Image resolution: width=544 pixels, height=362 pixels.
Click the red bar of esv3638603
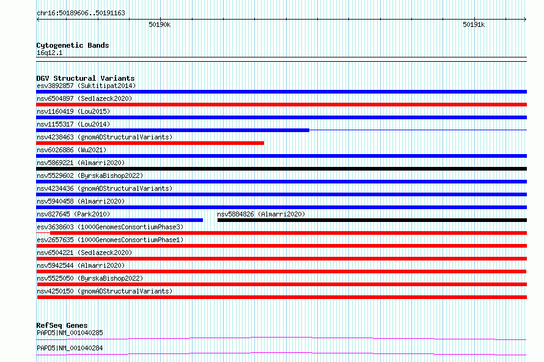289,233
